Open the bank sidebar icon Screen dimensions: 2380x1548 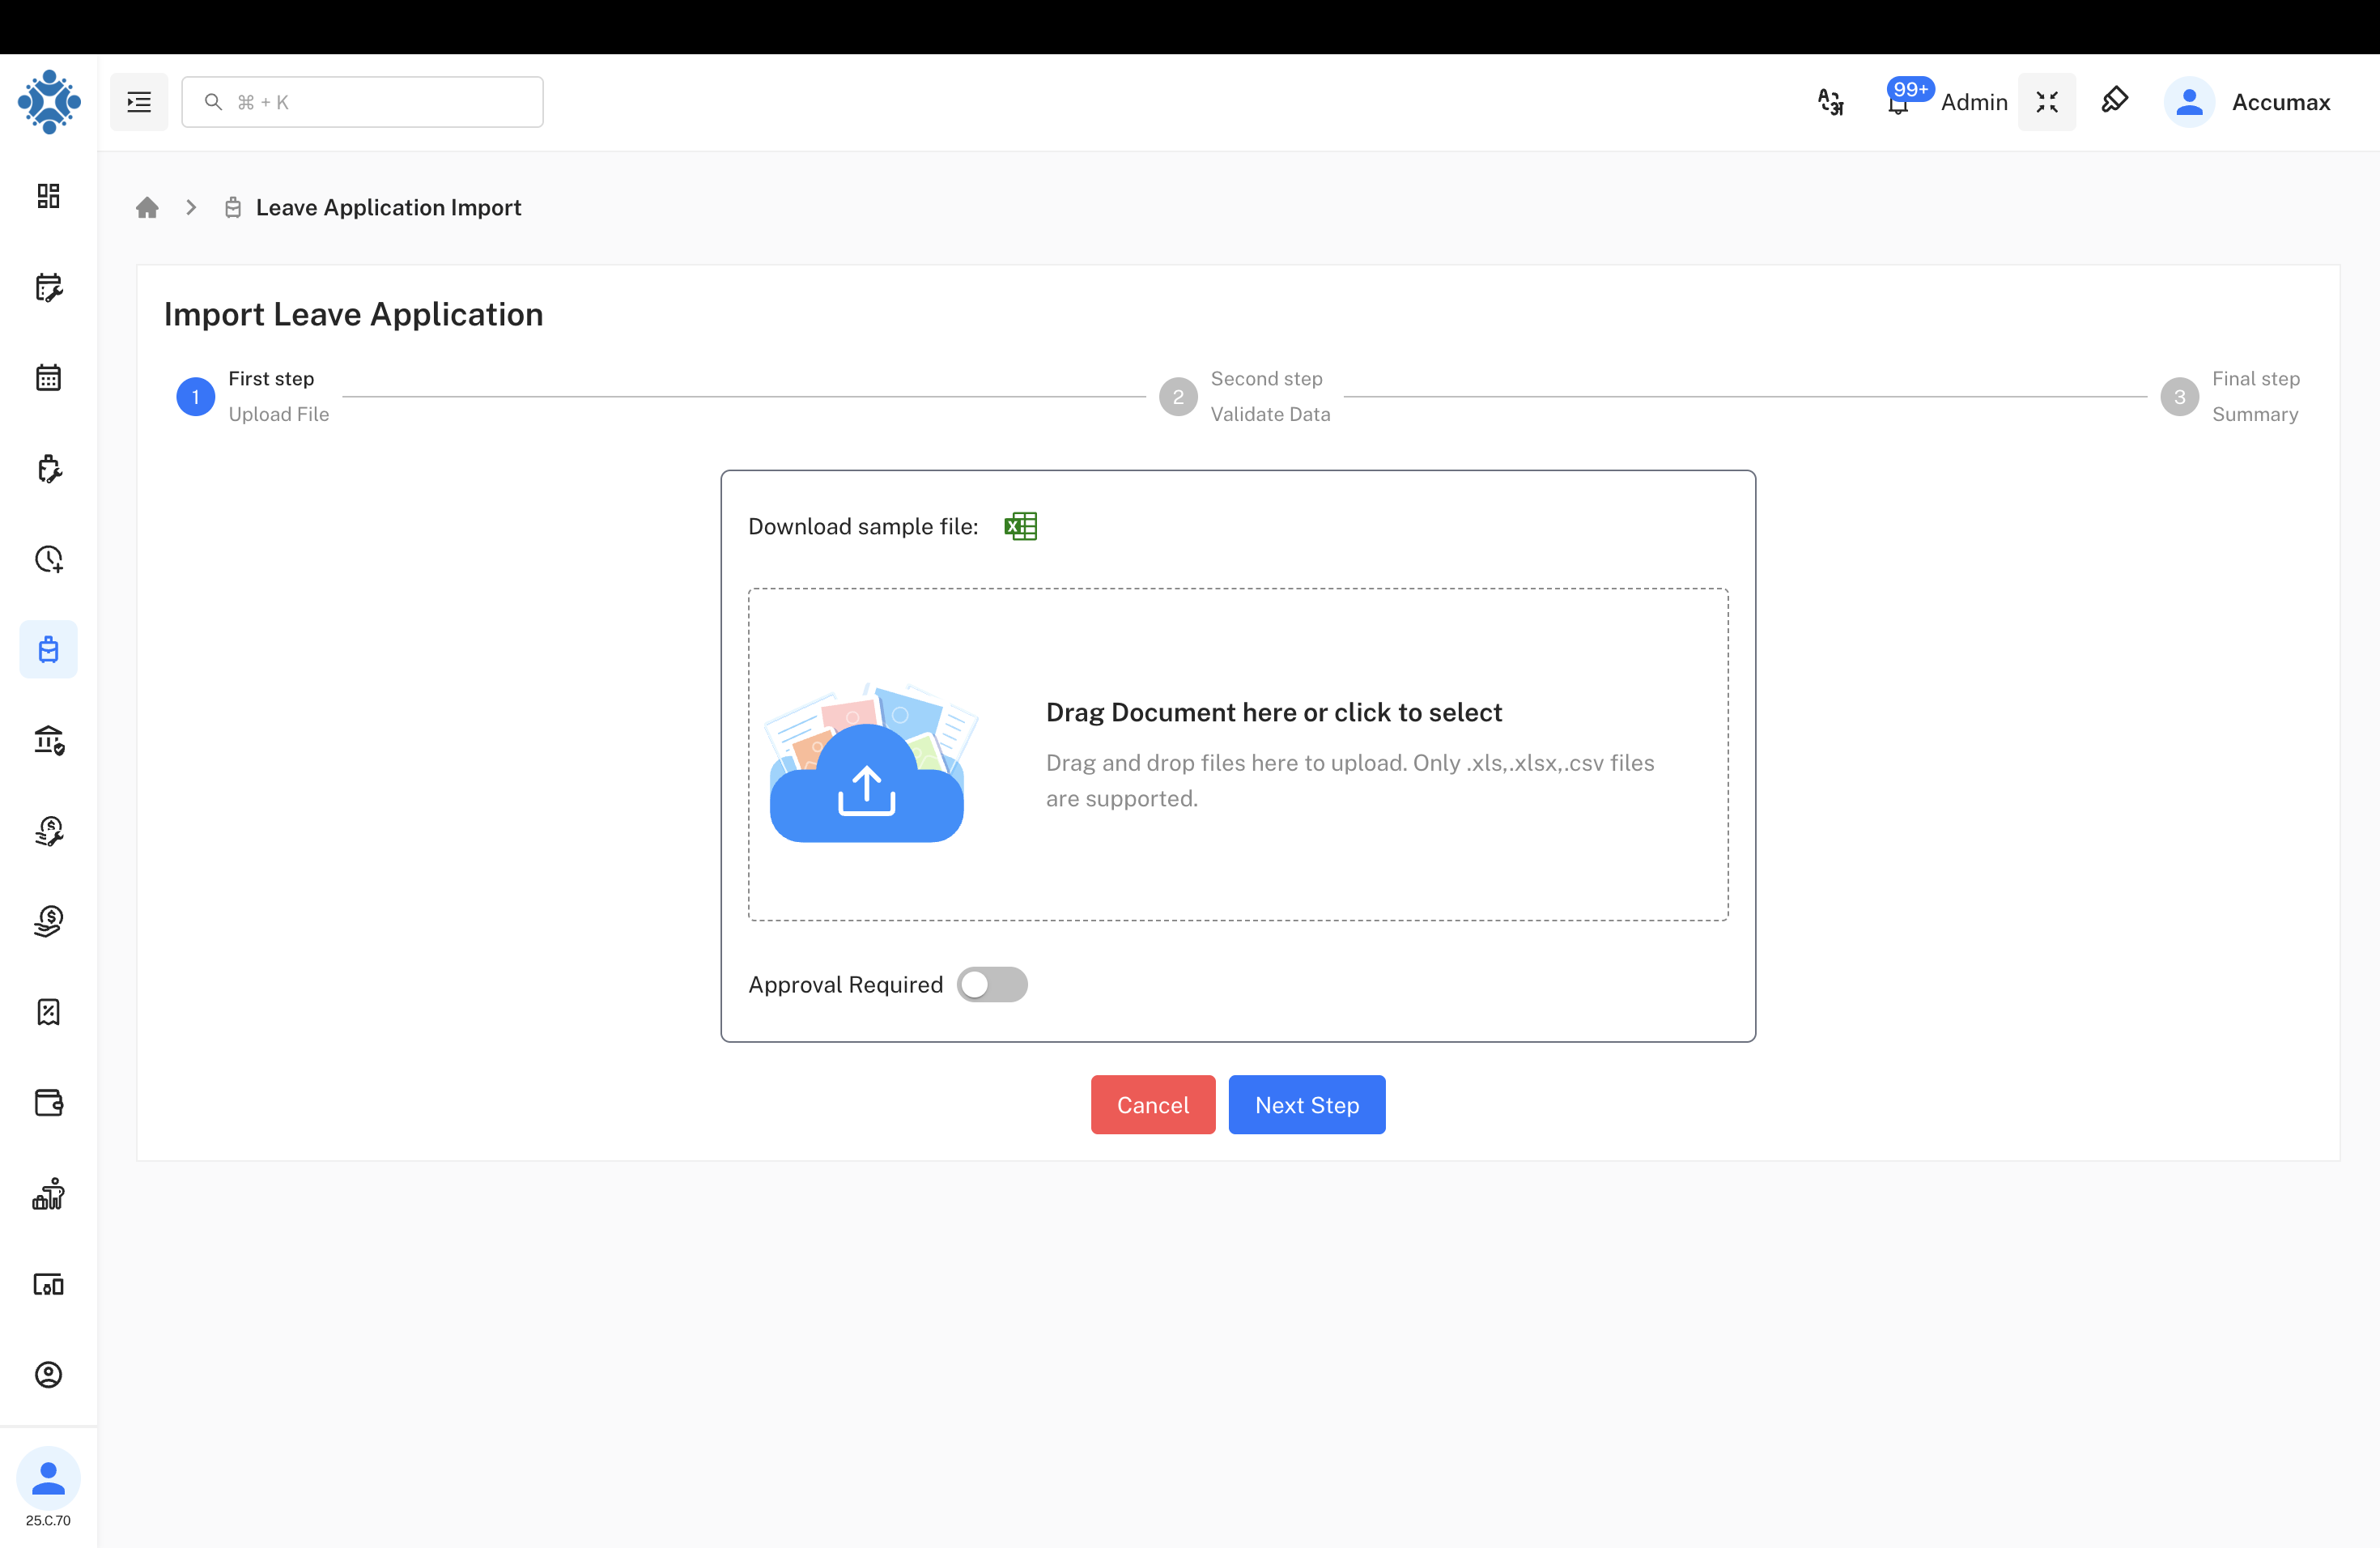(48, 740)
